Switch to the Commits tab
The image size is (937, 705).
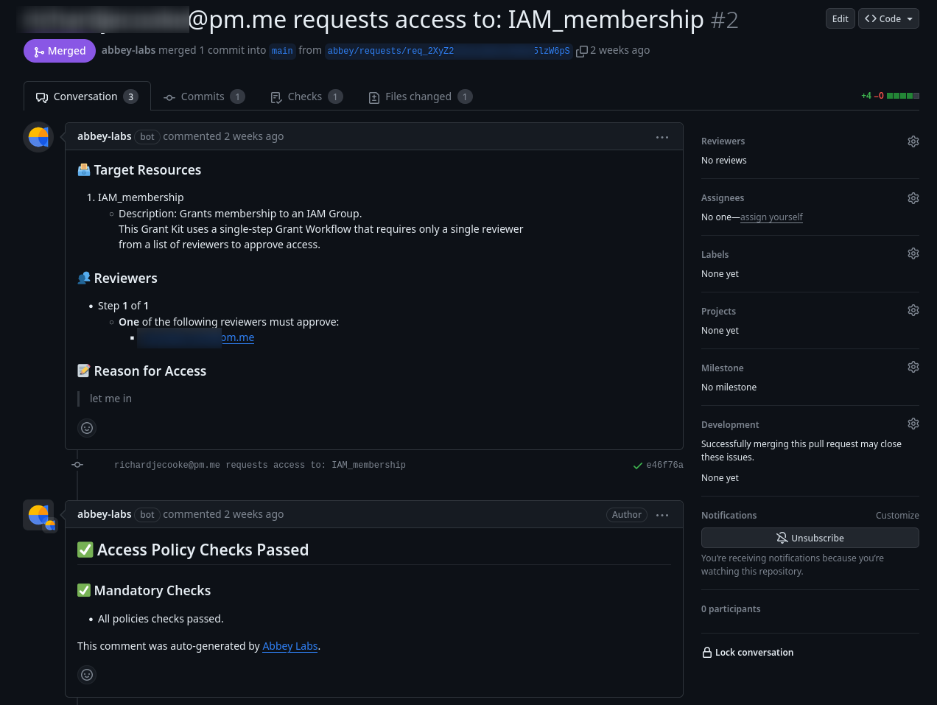click(x=204, y=97)
